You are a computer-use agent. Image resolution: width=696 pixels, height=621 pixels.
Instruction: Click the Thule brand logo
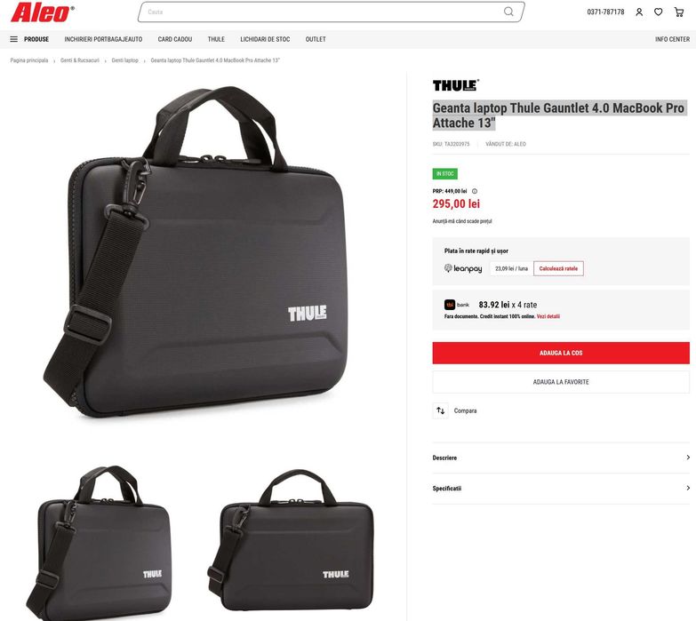point(456,85)
